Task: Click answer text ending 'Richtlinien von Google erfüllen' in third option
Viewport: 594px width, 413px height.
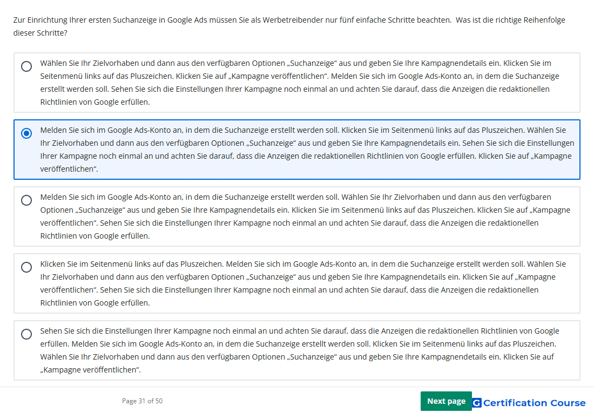Action: coord(305,216)
